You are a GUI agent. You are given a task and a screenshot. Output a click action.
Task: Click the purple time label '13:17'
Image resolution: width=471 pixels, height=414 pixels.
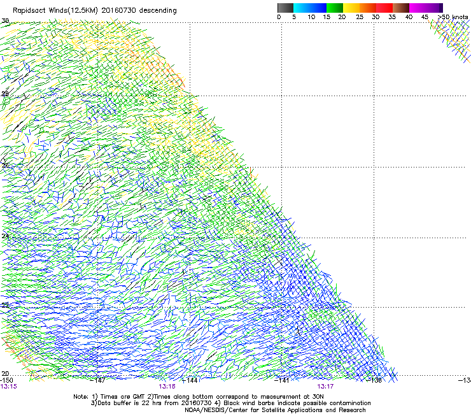point(325,387)
